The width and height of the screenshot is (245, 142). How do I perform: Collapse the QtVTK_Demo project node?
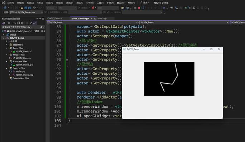[4, 38]
